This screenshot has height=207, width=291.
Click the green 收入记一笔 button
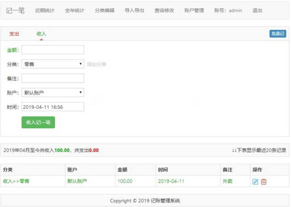point(38,122)
